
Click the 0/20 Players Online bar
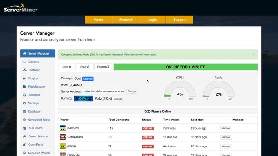(x=158, y=111)
